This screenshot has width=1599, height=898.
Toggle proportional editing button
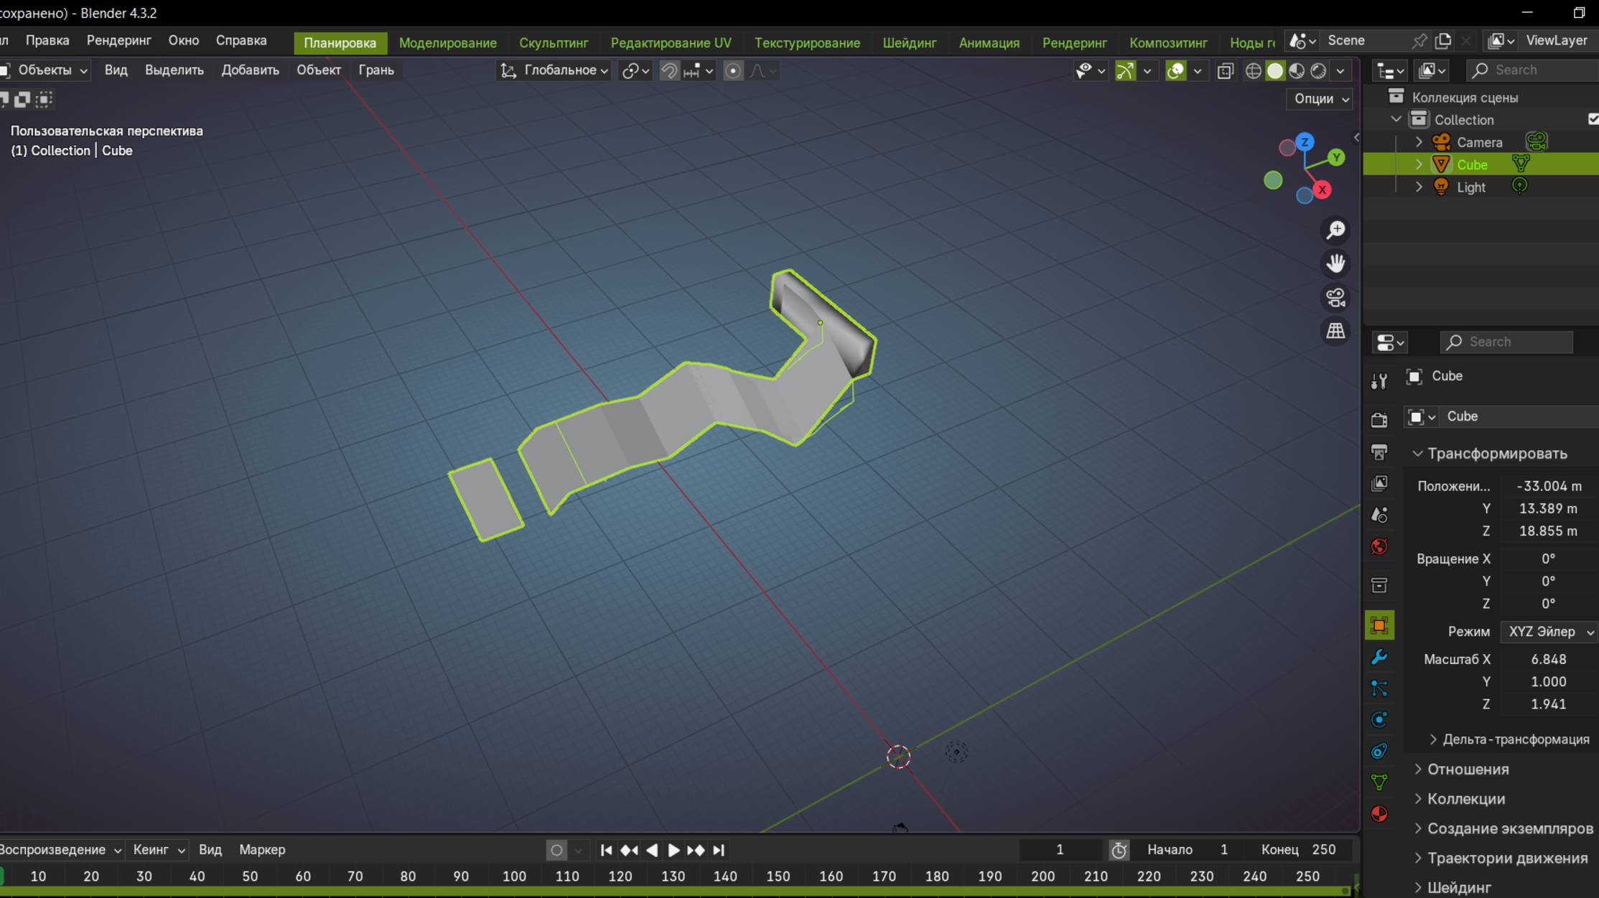coord(732,70)
